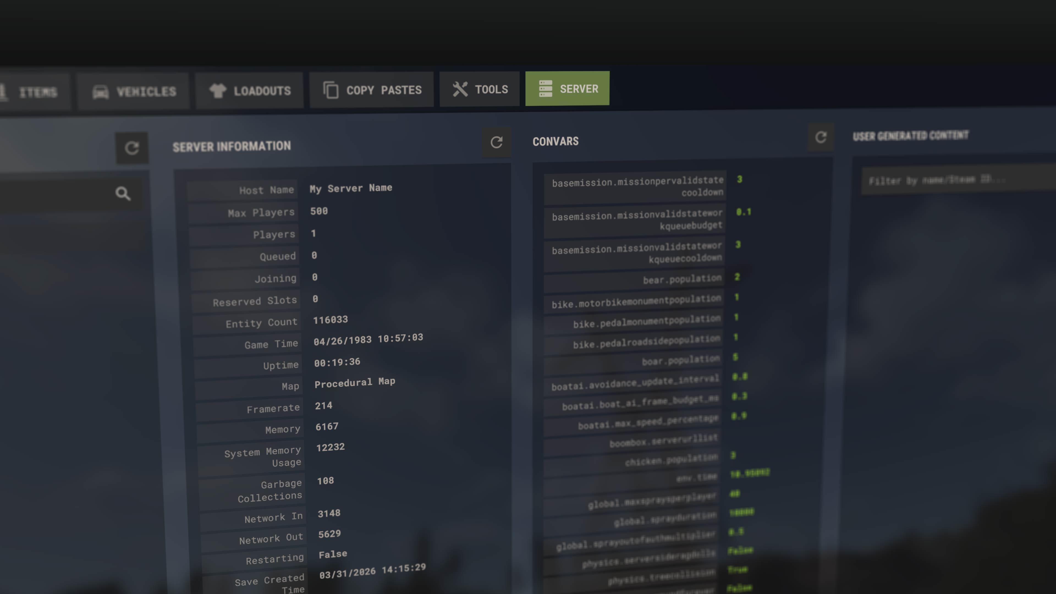Edit the bear.population convar value
Screen dimensions: 1056x594
tap(737, 277)
